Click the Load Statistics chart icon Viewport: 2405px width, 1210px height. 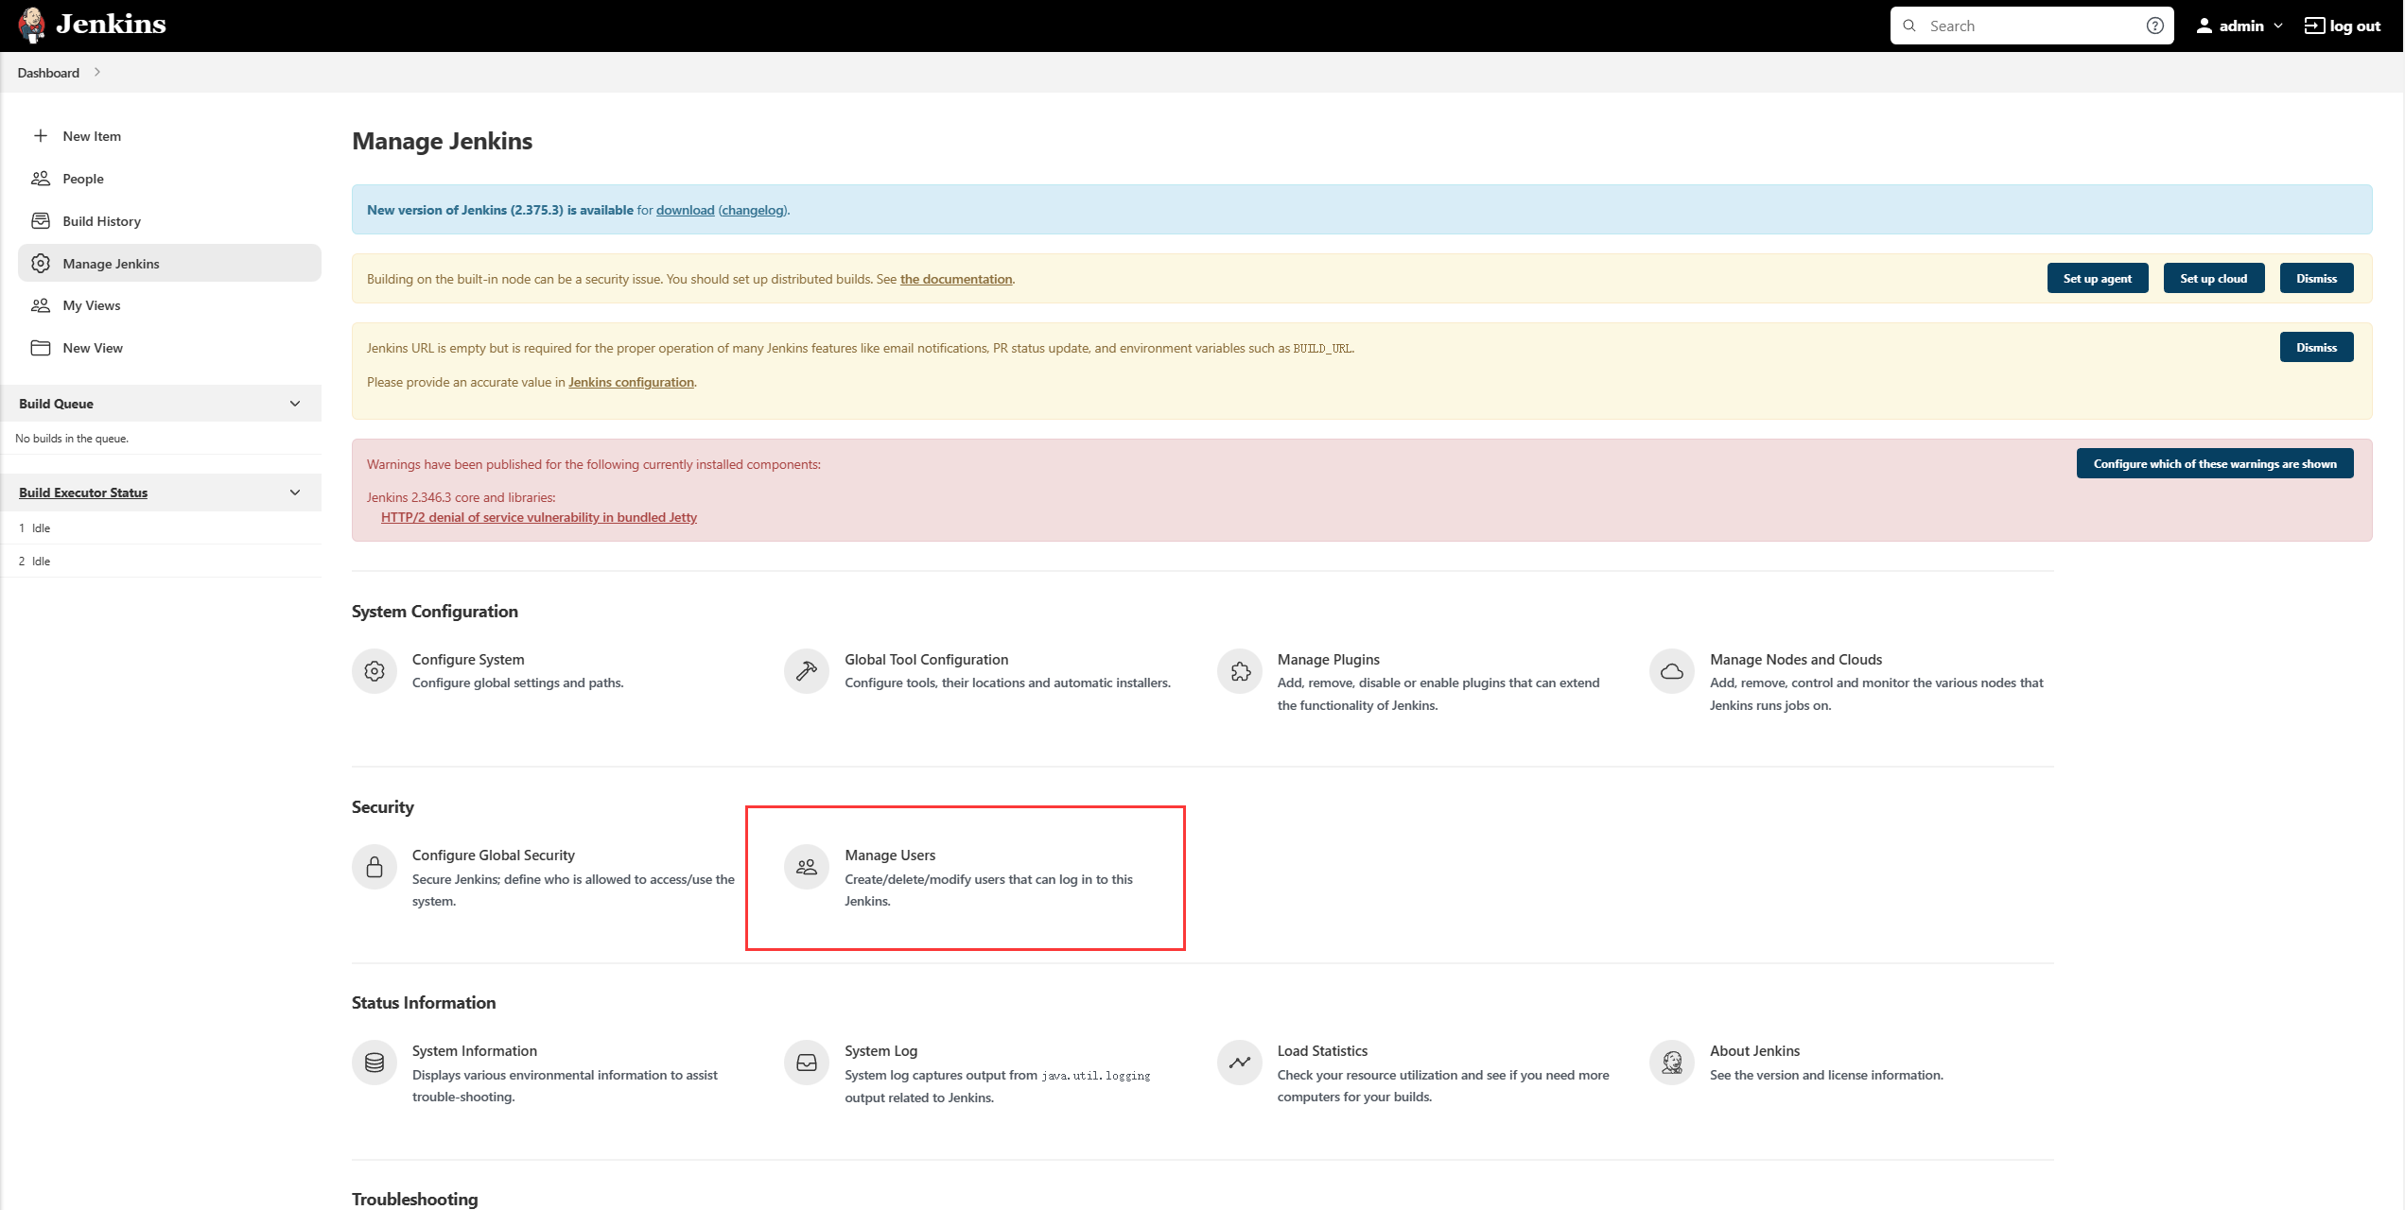(1240, 1063)
